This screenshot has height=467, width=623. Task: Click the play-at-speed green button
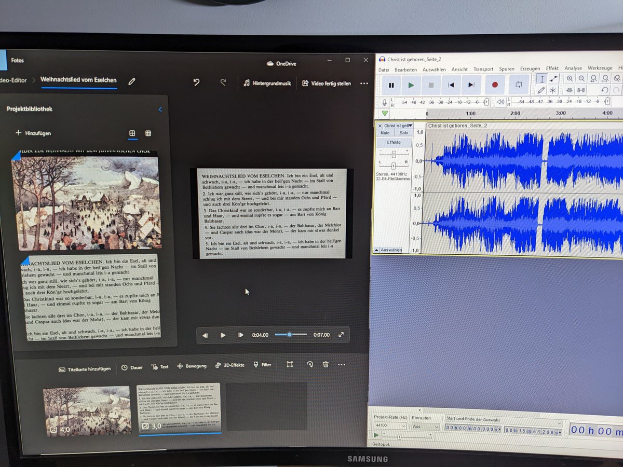pos(376,435)
